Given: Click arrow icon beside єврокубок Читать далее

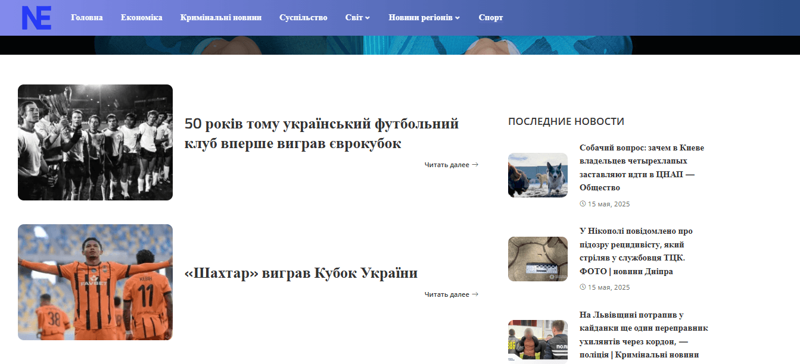Looking at the screenshot, I should coord(475,165).
